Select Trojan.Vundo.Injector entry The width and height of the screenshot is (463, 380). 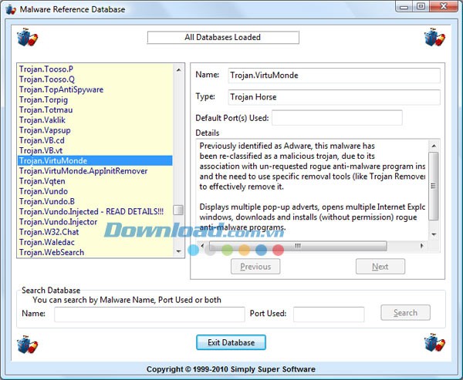click(95, 222)
